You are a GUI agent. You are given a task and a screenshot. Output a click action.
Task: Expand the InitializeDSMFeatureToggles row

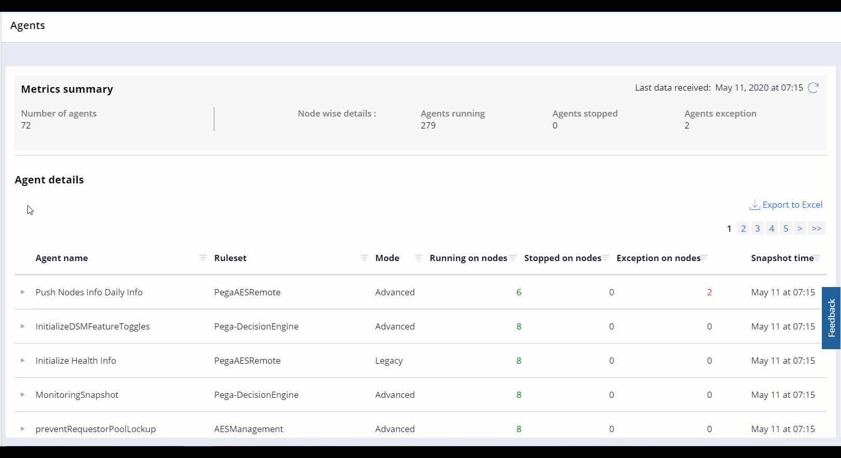coord(23,326)
